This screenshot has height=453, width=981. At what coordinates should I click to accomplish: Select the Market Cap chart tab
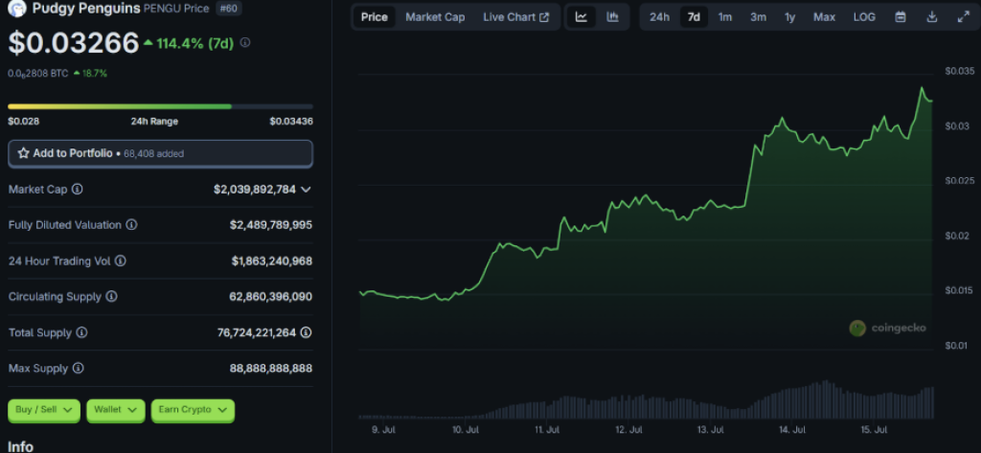point(435,17)
